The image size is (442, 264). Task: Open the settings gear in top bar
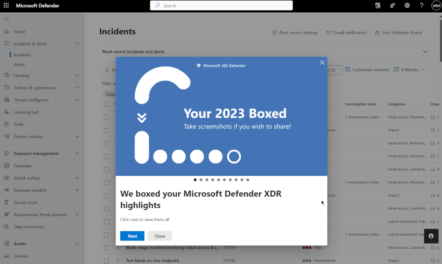click(x=407, y=5)
